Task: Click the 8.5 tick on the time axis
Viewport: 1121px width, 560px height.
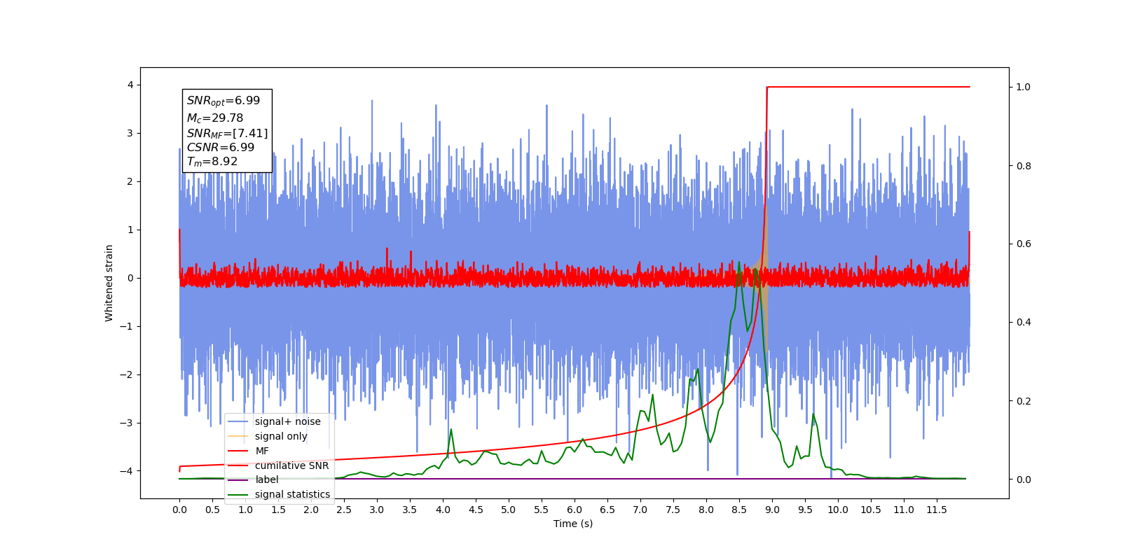Action: (x=739, y=510)
